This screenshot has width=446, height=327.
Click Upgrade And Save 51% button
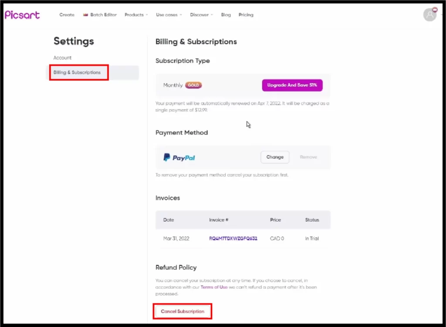click(x=292, y=85)
